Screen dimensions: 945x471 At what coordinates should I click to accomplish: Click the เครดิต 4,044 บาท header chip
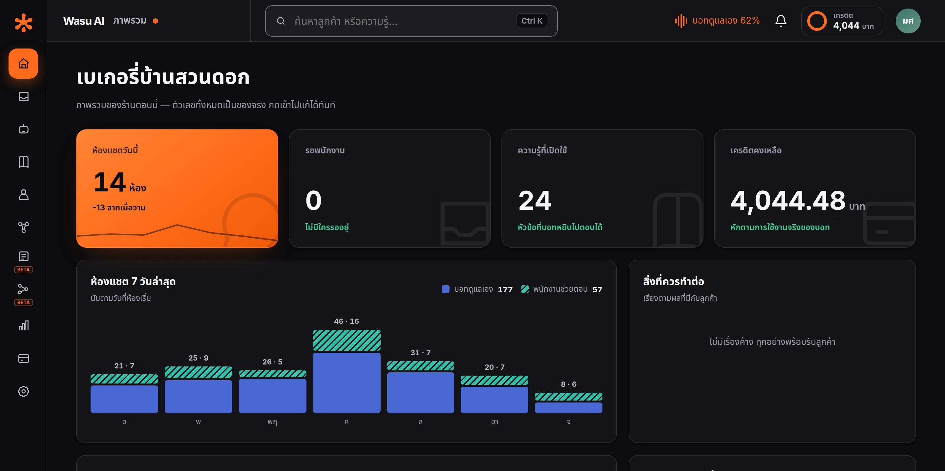pyautogui.click(x=842, y=21)
